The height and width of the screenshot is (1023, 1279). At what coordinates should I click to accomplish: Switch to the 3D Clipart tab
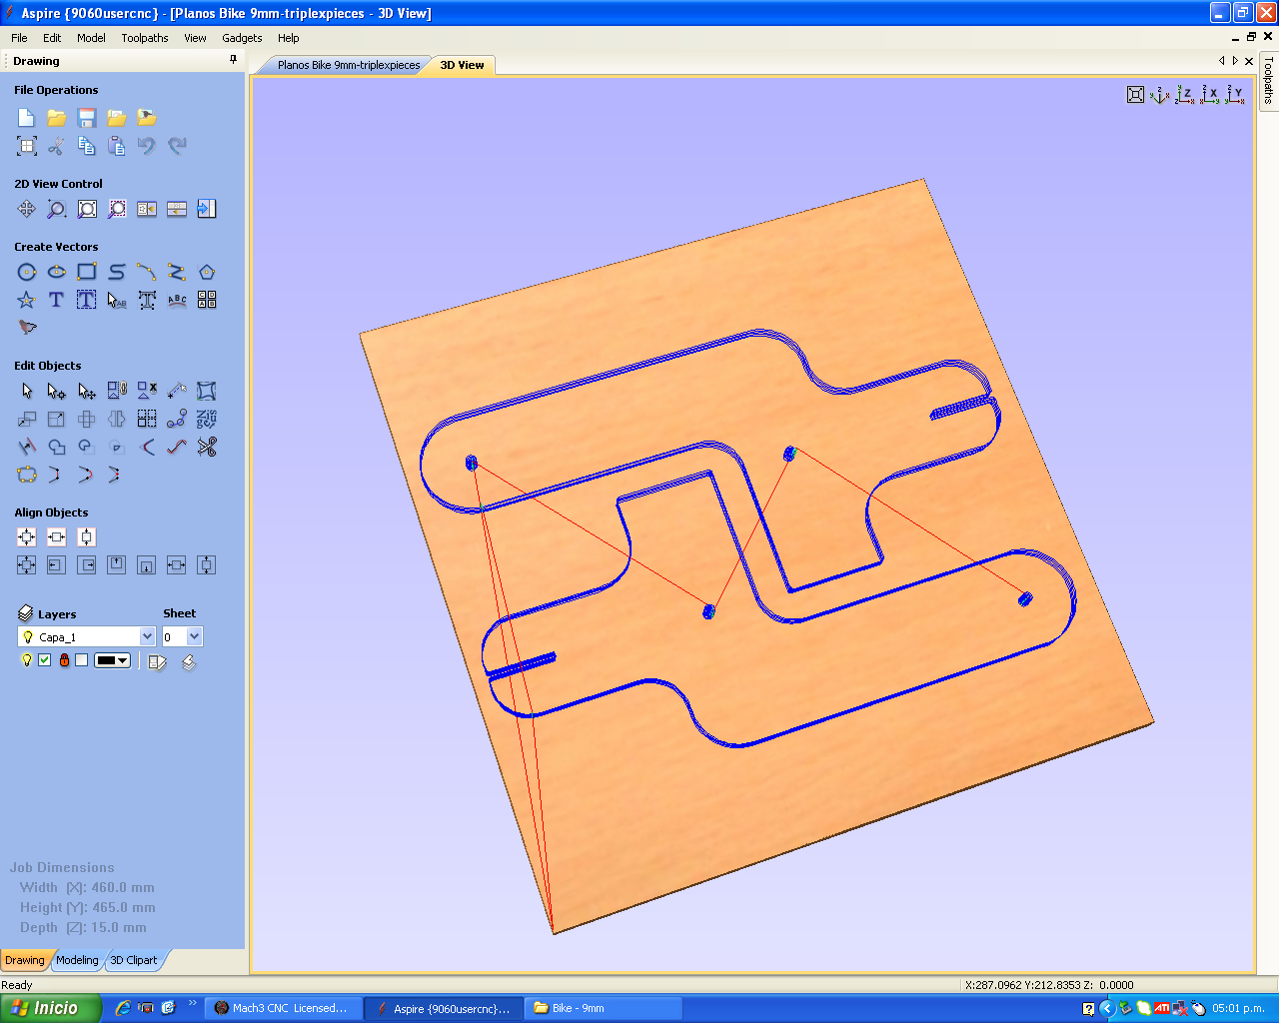pyautogui.click(x=133, y=960)
